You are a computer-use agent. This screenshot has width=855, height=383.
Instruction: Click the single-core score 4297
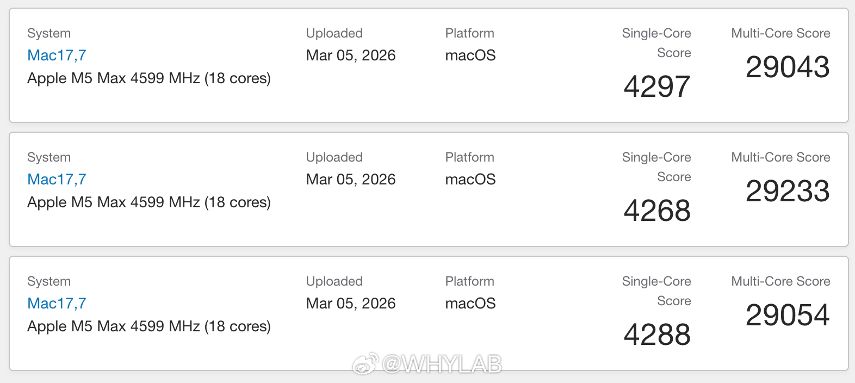pyautogui.click(x=657, y=87)
